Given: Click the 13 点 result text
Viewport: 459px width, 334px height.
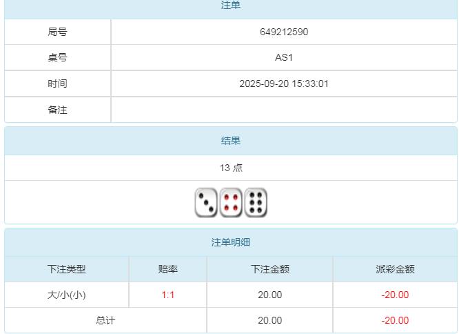Looking at the screenshot, I should [x=231, y=168].
